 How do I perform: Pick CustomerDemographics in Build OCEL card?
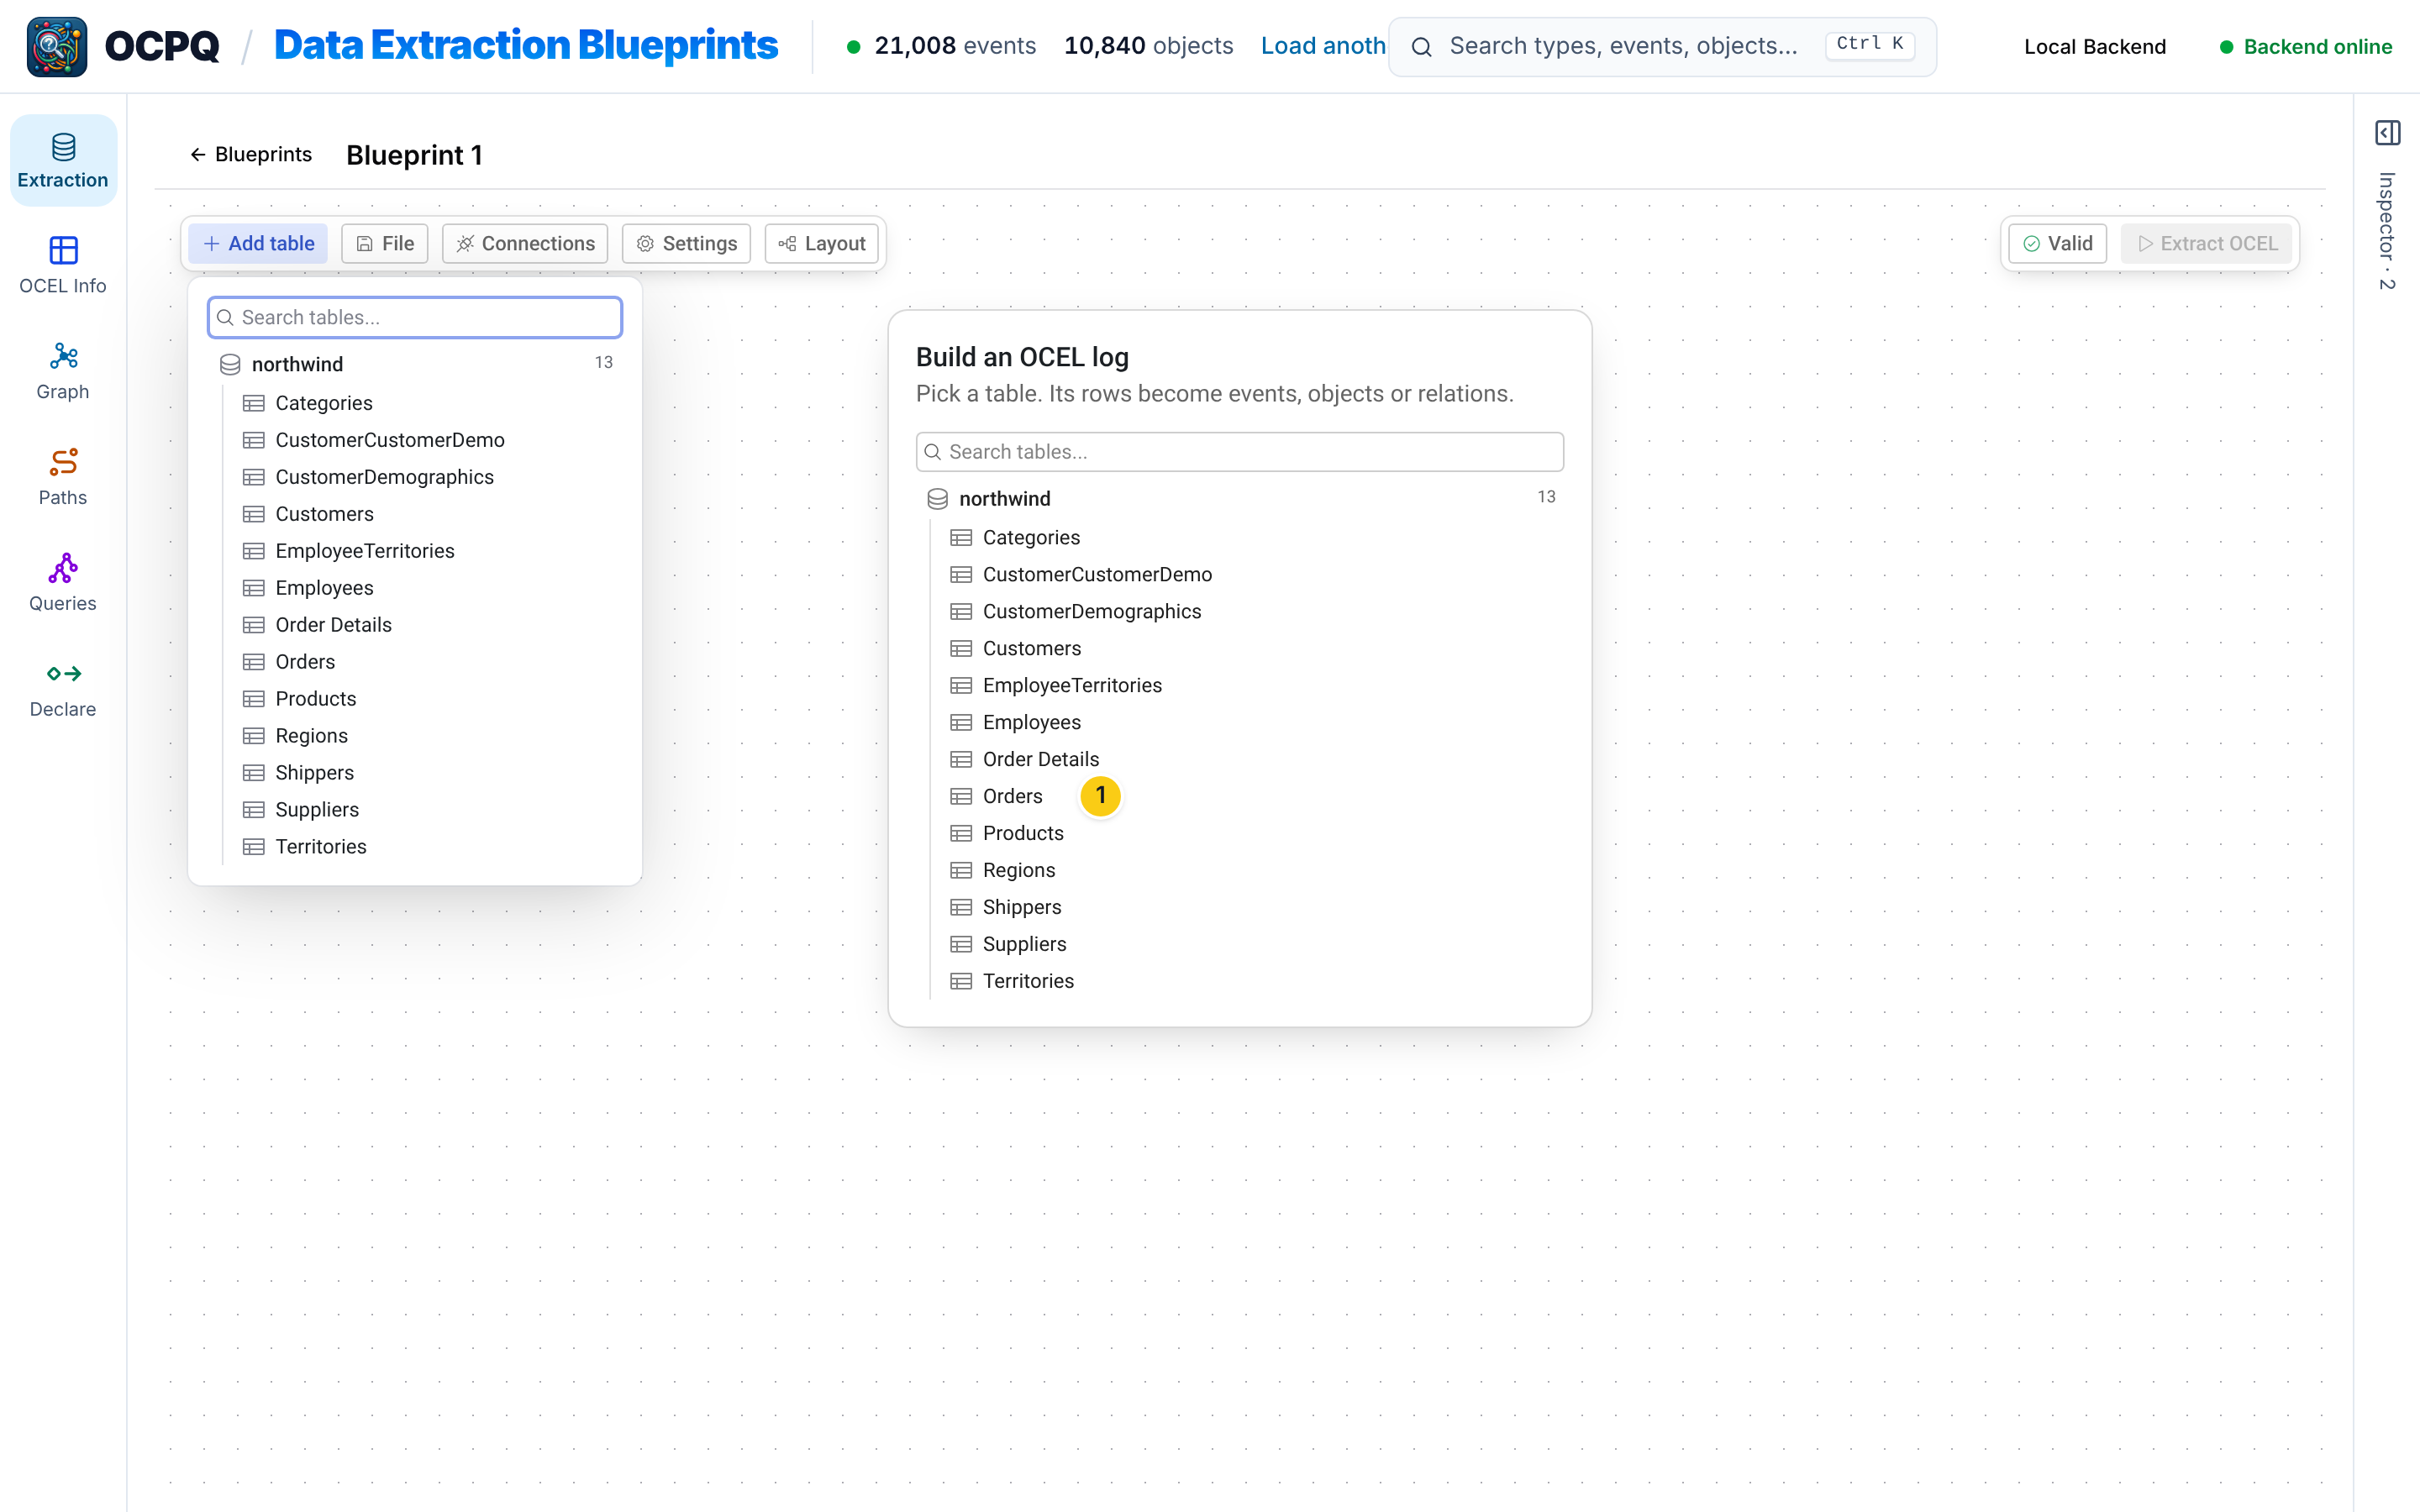tap(1251, 611)
